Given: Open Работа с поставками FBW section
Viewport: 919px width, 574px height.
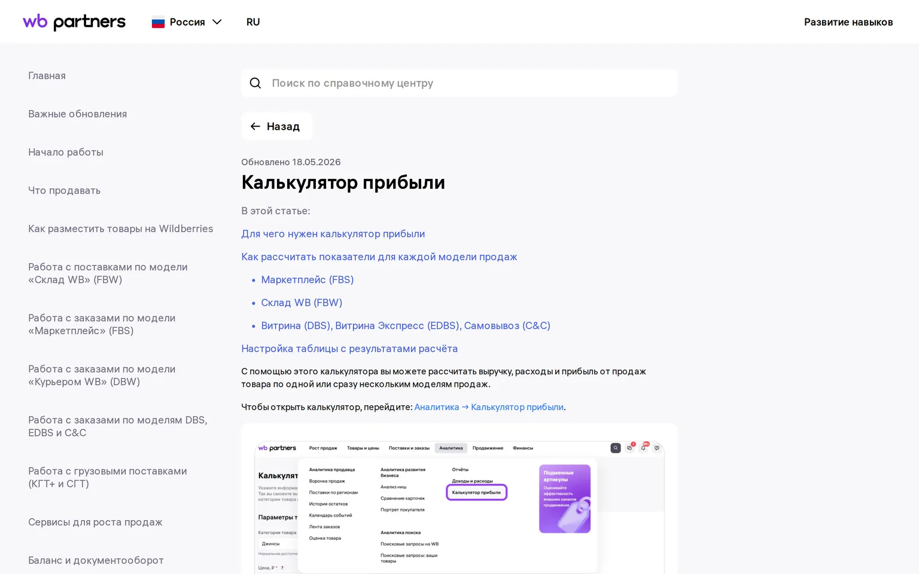Looking at the screenshot, I should (x=108, y=273).
